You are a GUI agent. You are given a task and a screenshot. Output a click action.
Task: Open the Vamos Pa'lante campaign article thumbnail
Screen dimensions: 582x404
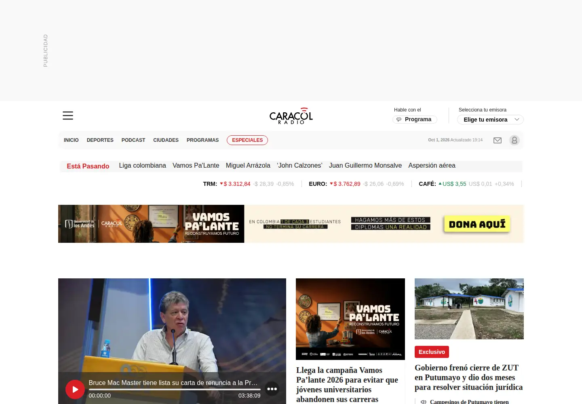(350, 319)
